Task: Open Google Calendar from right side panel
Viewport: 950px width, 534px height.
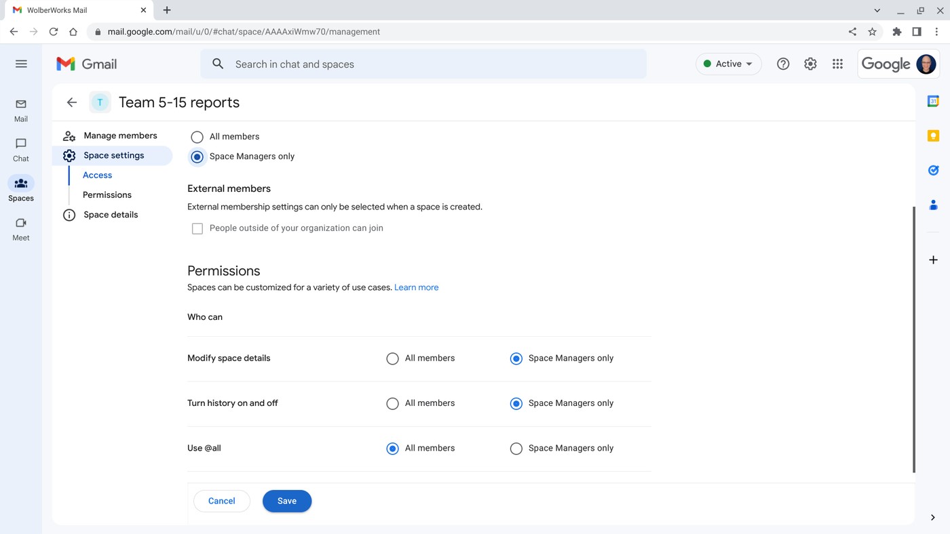Action: pos(932,100)
